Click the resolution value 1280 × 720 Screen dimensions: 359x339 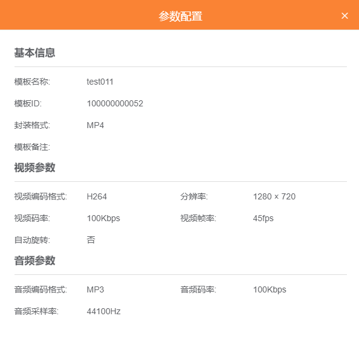coord(274,196)
